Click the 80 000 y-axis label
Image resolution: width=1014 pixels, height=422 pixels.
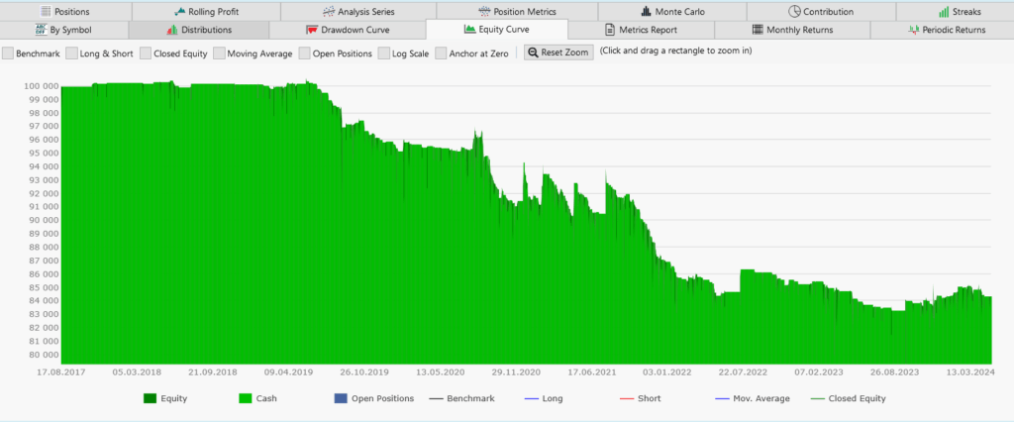(44, 355)
